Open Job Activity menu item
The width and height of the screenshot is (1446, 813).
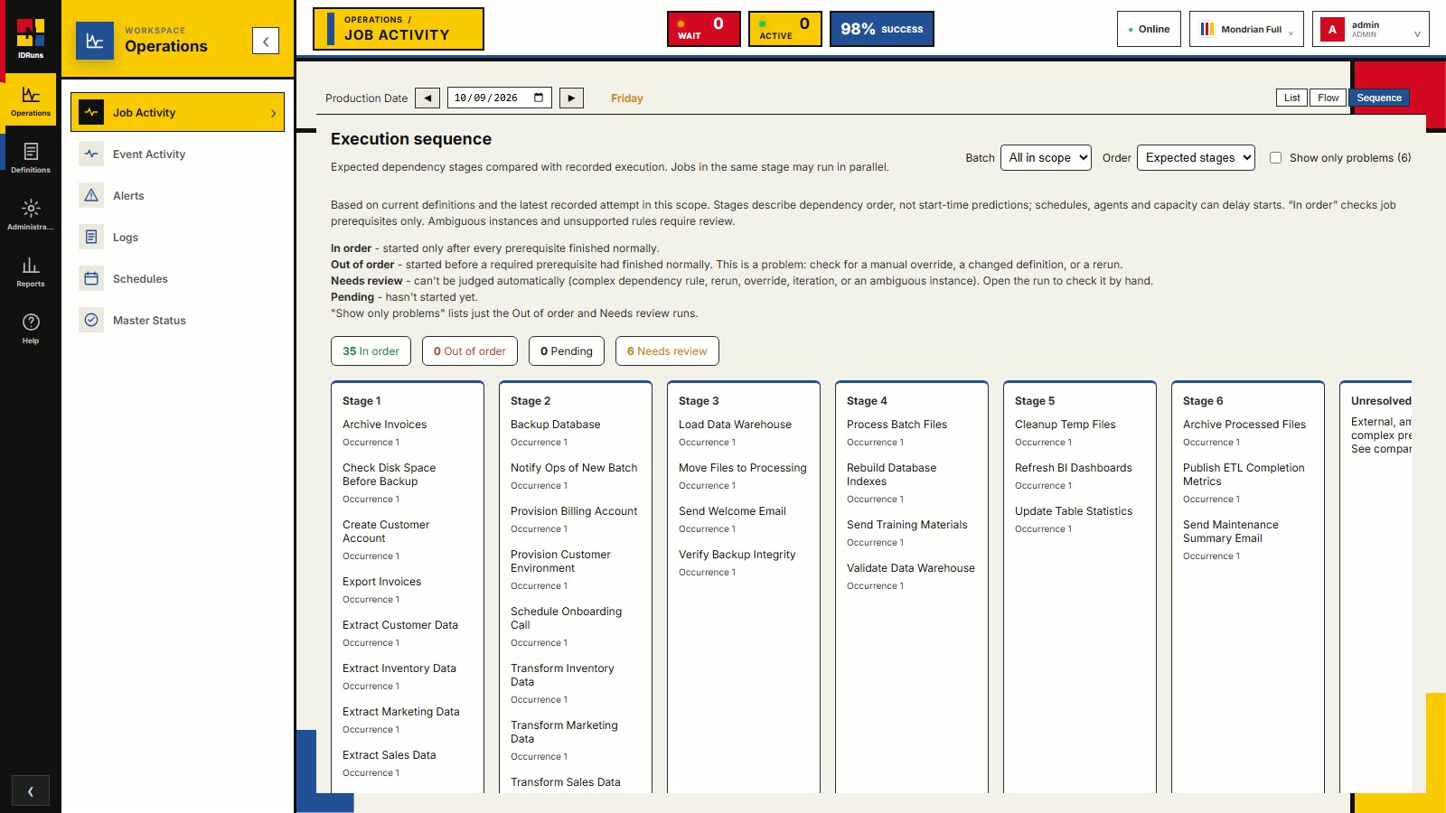pyautogui.click(x=178, y=113)
